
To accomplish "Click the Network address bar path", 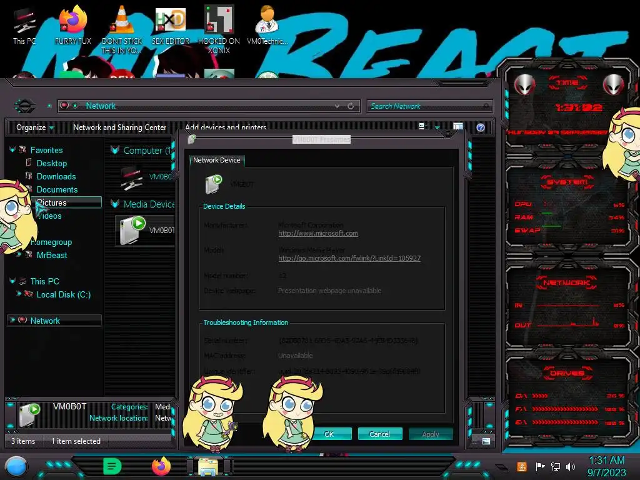I will pyautogui.click(x=101, y=106).
